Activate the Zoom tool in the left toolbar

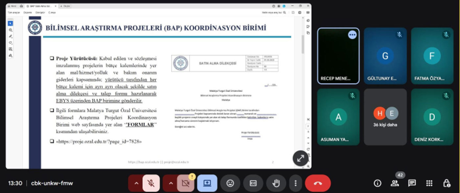(x=10, y=29)
